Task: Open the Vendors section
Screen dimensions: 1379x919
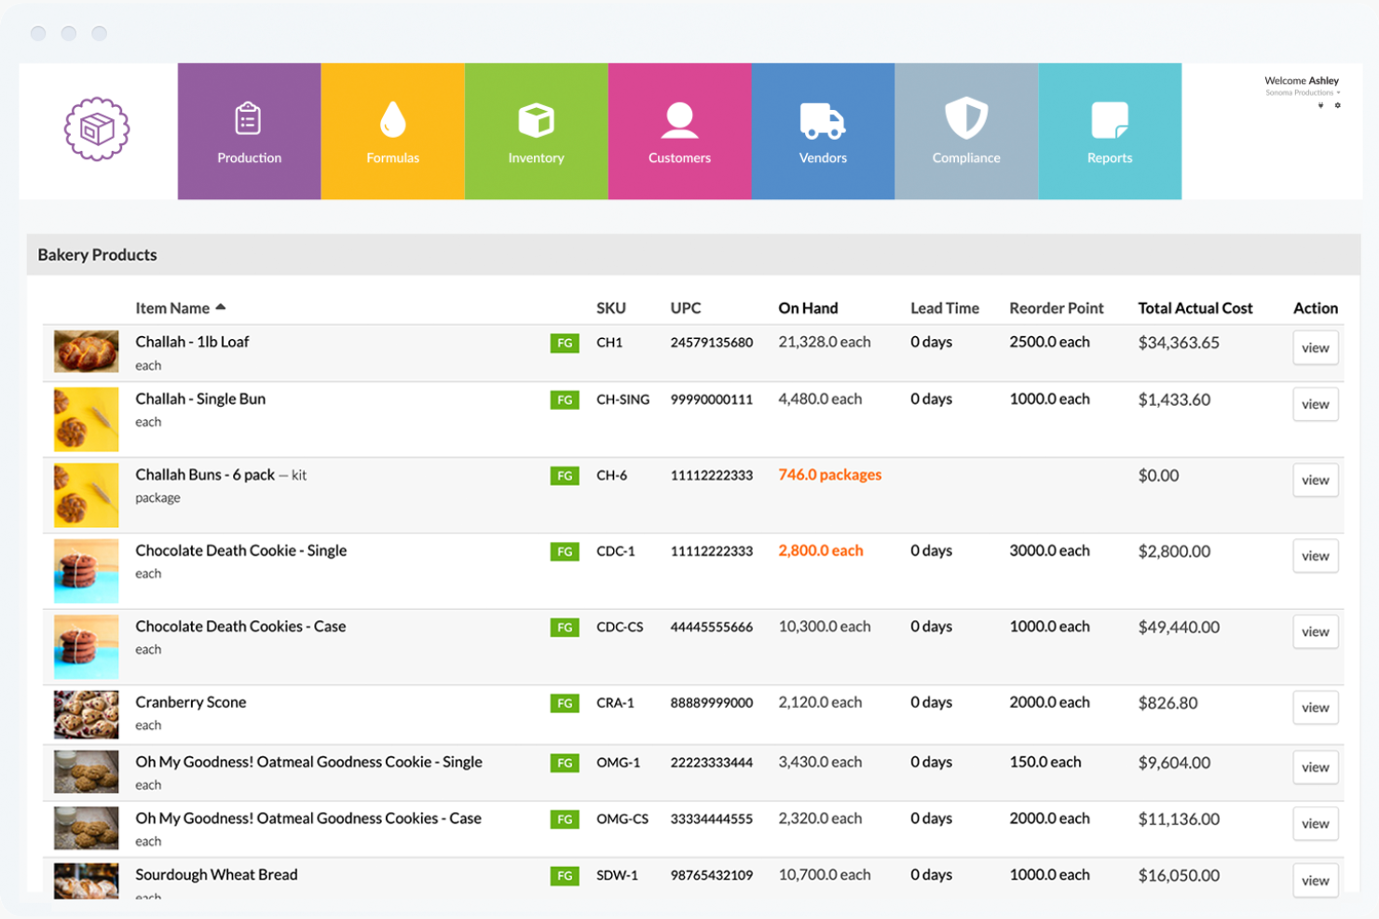Action: point(824,131)
